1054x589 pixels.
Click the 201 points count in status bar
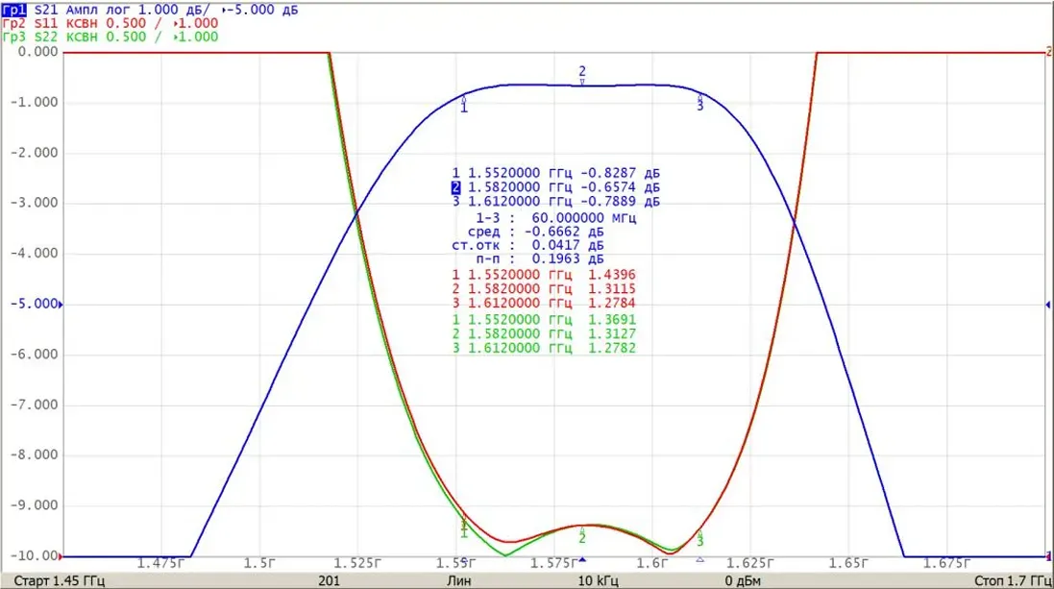[x=329, y=581]
